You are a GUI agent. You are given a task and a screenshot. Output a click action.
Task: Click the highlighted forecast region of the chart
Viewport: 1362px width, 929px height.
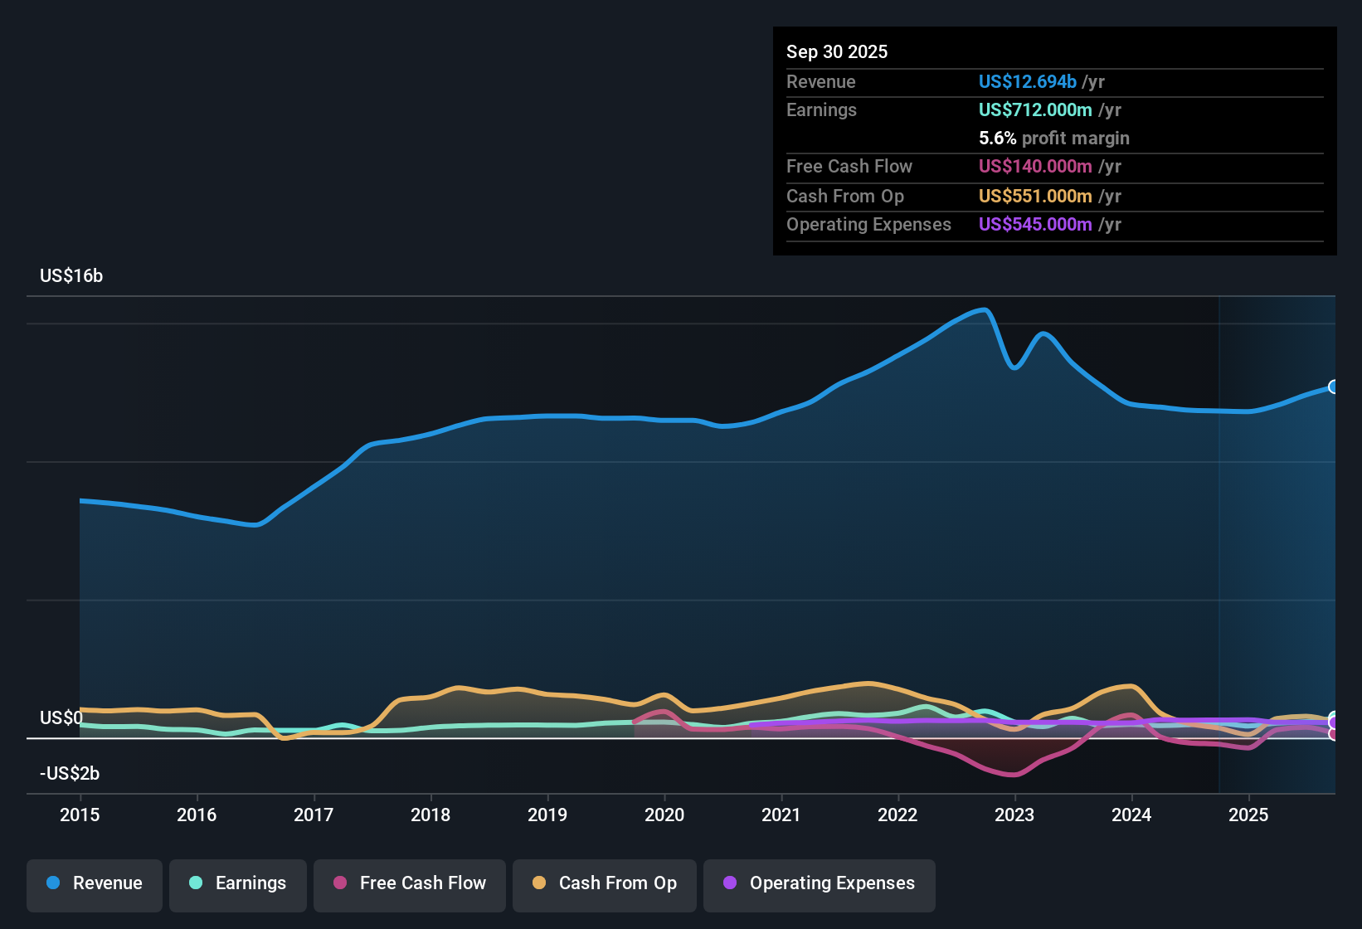click(1277, 539)
